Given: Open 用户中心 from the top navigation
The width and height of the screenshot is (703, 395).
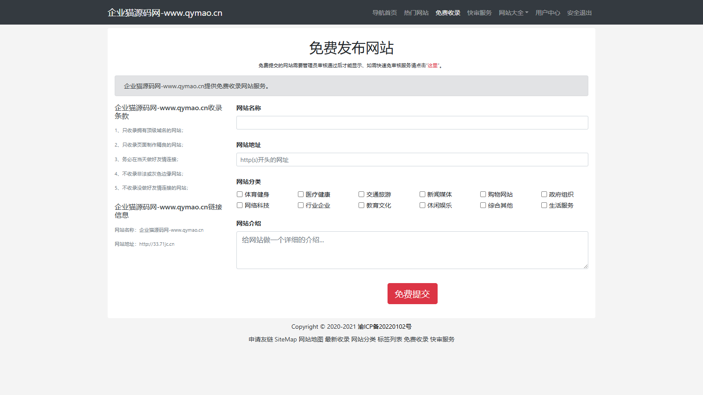Looking at the screenshot, I should click(x=547, y=13).
